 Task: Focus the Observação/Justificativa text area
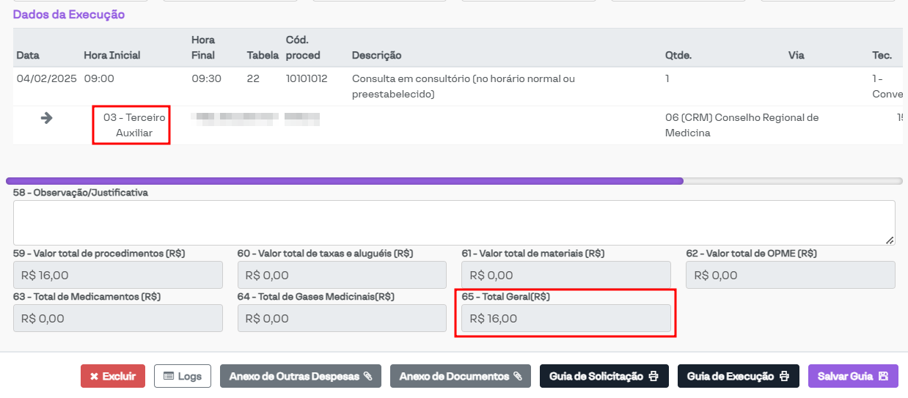coord(453,222)
